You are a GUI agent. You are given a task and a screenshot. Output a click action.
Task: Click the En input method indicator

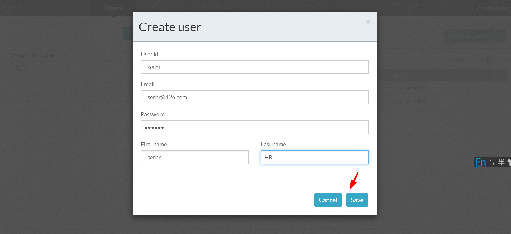tap(481, 162)
